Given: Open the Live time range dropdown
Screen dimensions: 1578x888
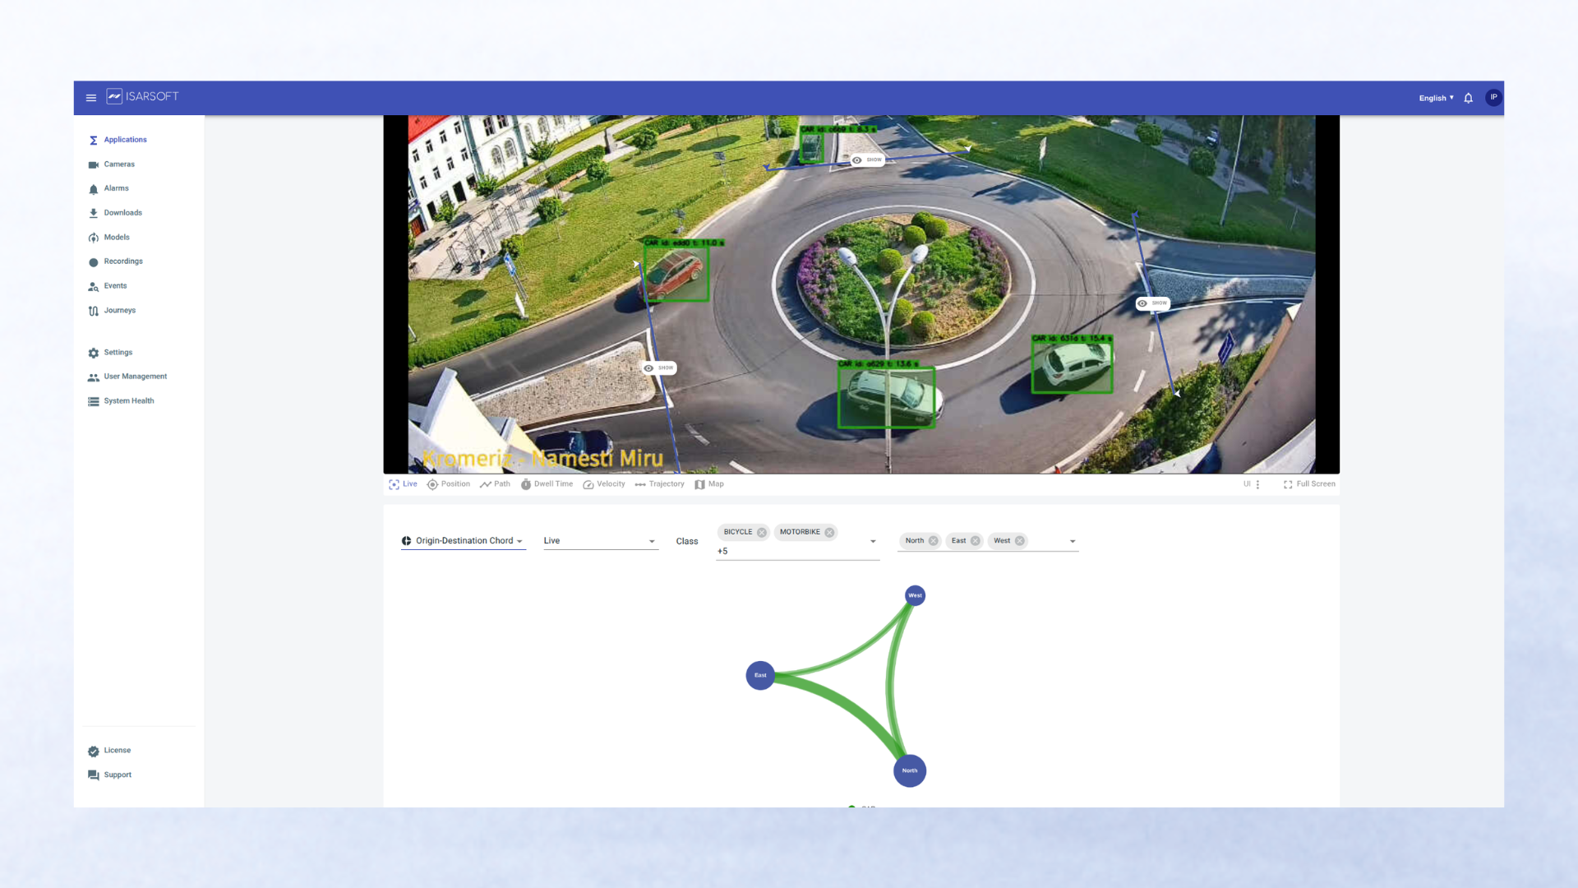Looking at the screenshot, I should (601, 541).
